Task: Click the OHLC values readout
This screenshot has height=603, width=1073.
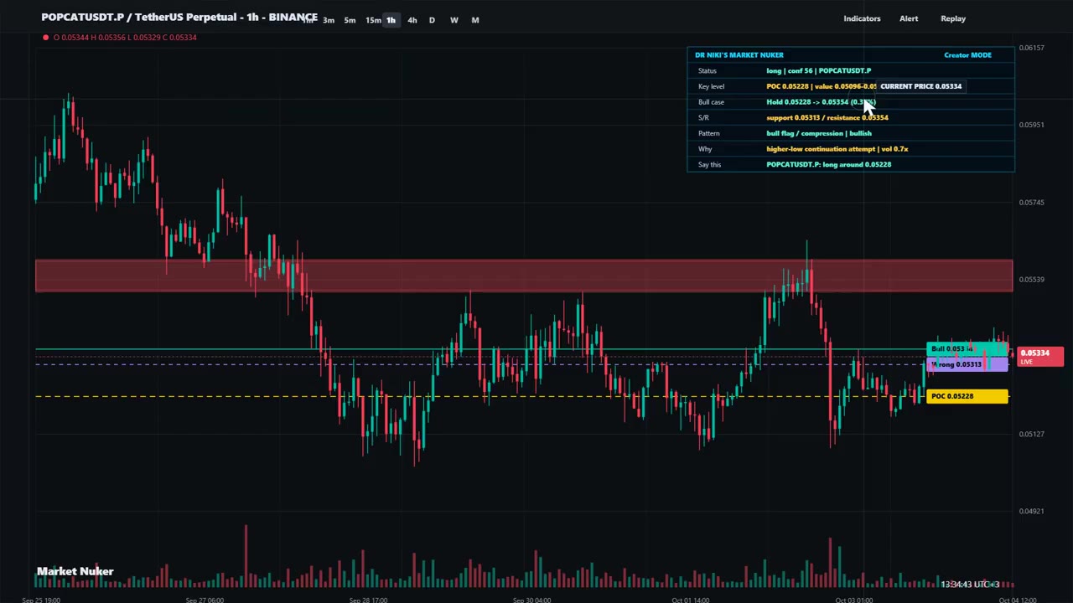Action: click(126, 37)
